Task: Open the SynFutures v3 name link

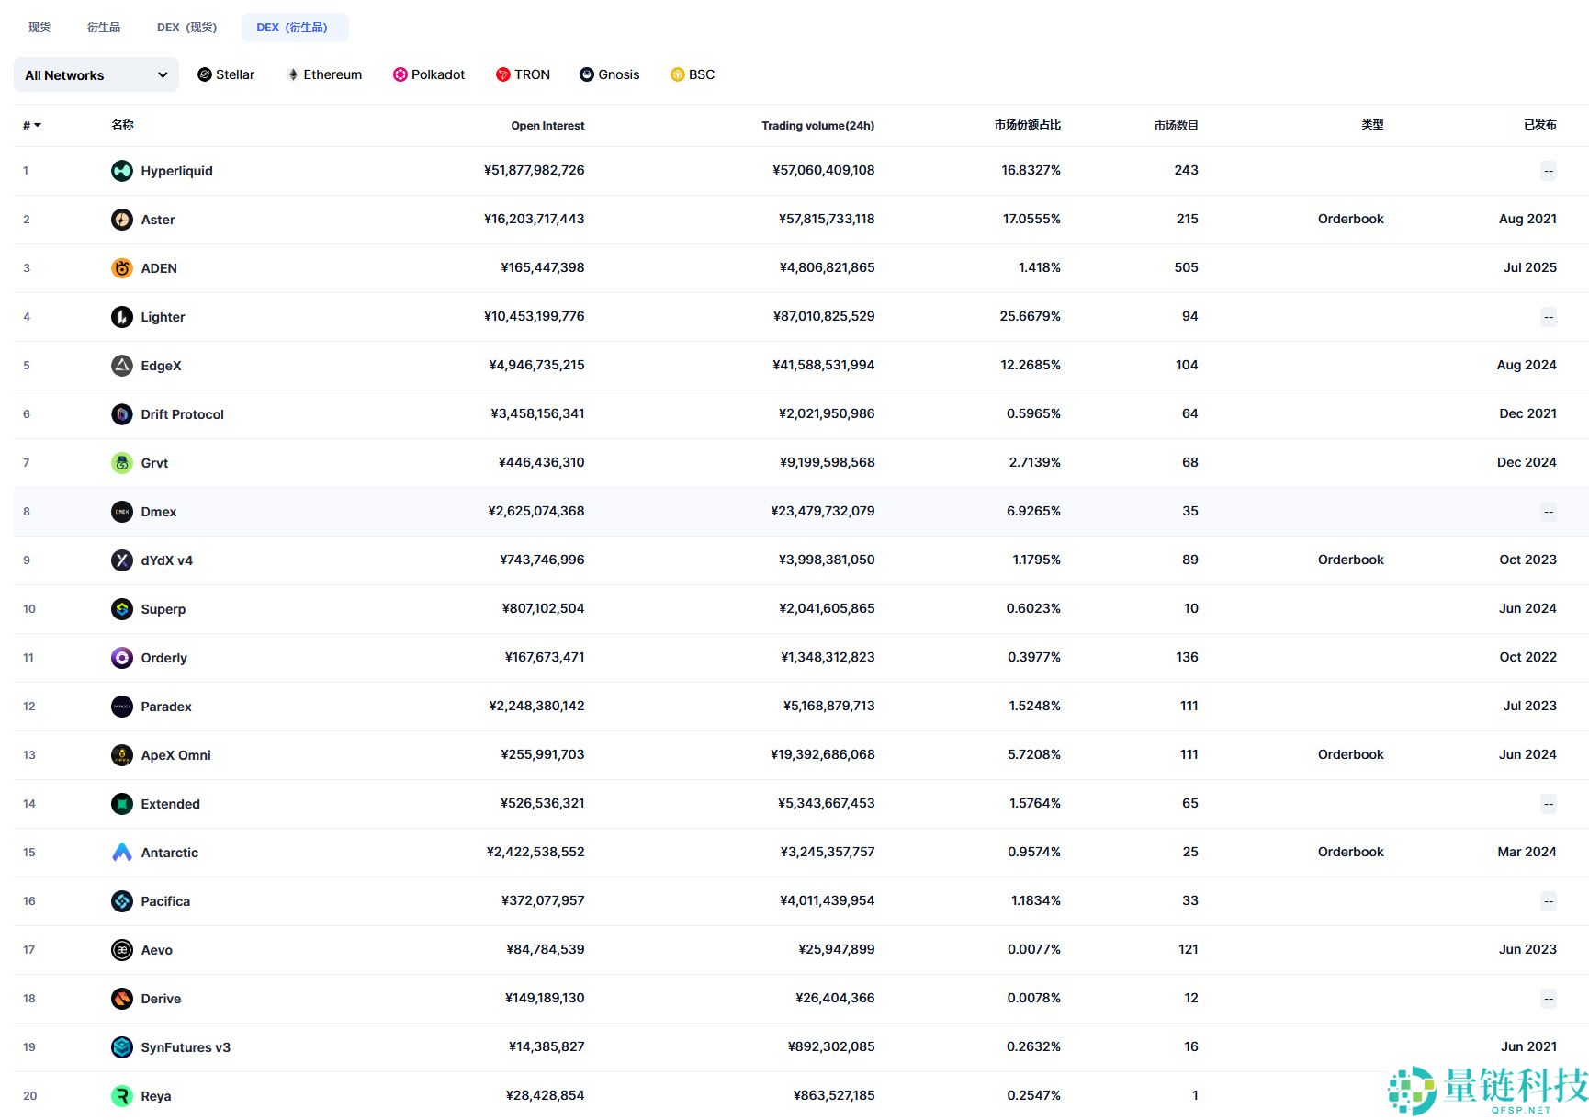Action: 186,1047
